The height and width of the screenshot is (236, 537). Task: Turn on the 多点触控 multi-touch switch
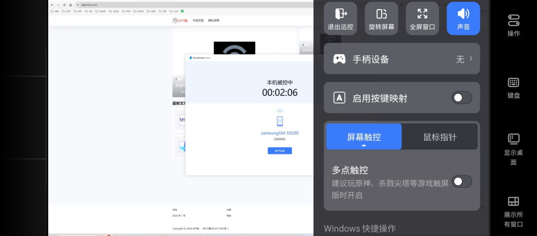[x=461, y=181]
